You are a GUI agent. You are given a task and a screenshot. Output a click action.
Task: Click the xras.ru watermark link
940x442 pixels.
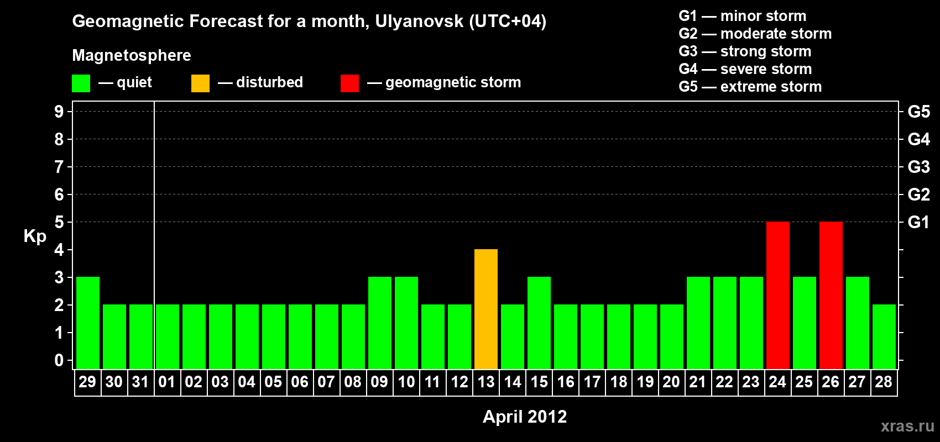tap(907, 425)
